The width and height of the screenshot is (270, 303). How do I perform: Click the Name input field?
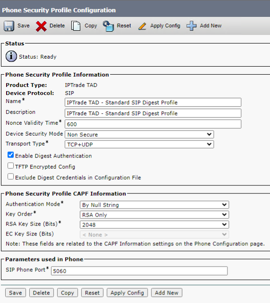[153, 103]
